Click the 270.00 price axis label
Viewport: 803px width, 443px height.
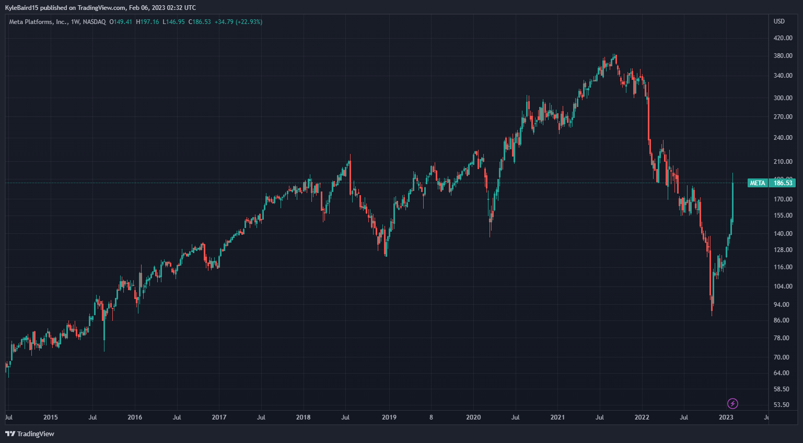(783, 117)
